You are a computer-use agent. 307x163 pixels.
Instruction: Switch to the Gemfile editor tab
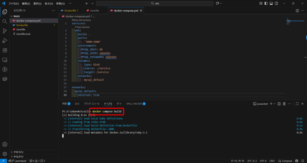(93, 10)
